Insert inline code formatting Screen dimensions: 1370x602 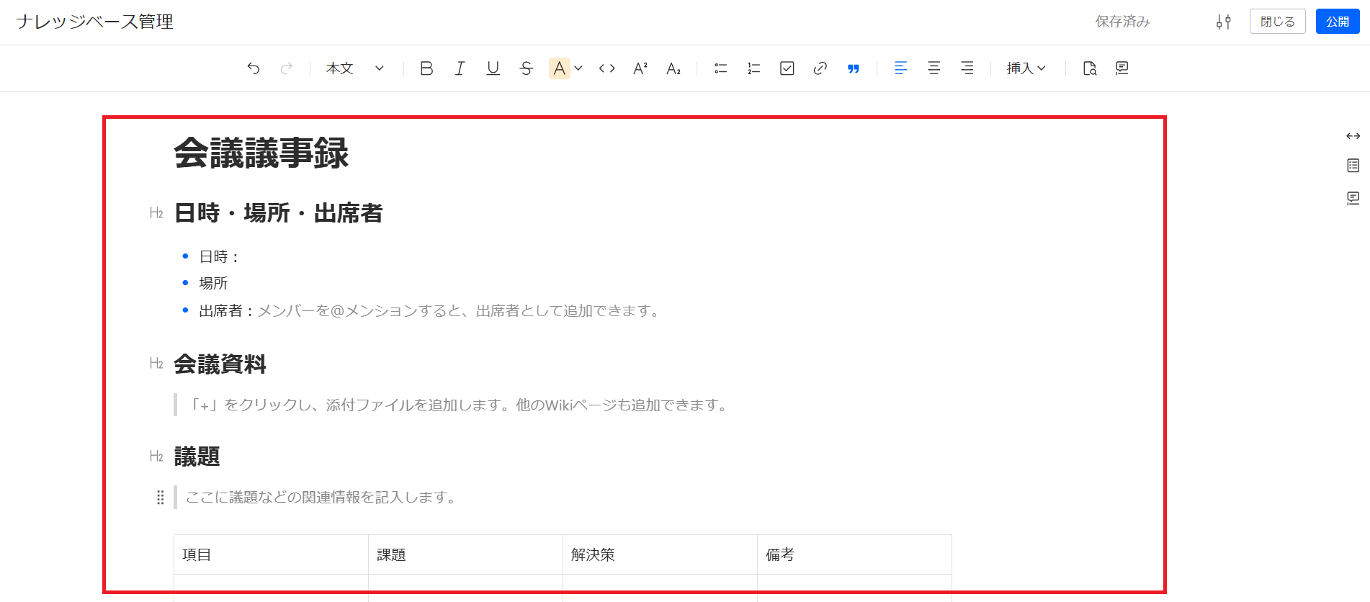coord(607,68)
